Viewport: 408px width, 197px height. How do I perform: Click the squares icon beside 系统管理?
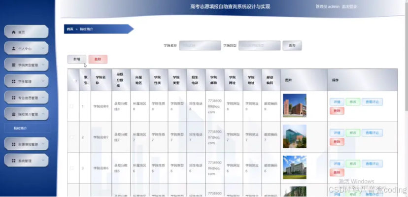click(x=14, y=161)
